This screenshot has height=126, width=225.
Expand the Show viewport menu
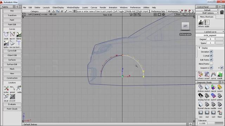[x=178, y=14]
